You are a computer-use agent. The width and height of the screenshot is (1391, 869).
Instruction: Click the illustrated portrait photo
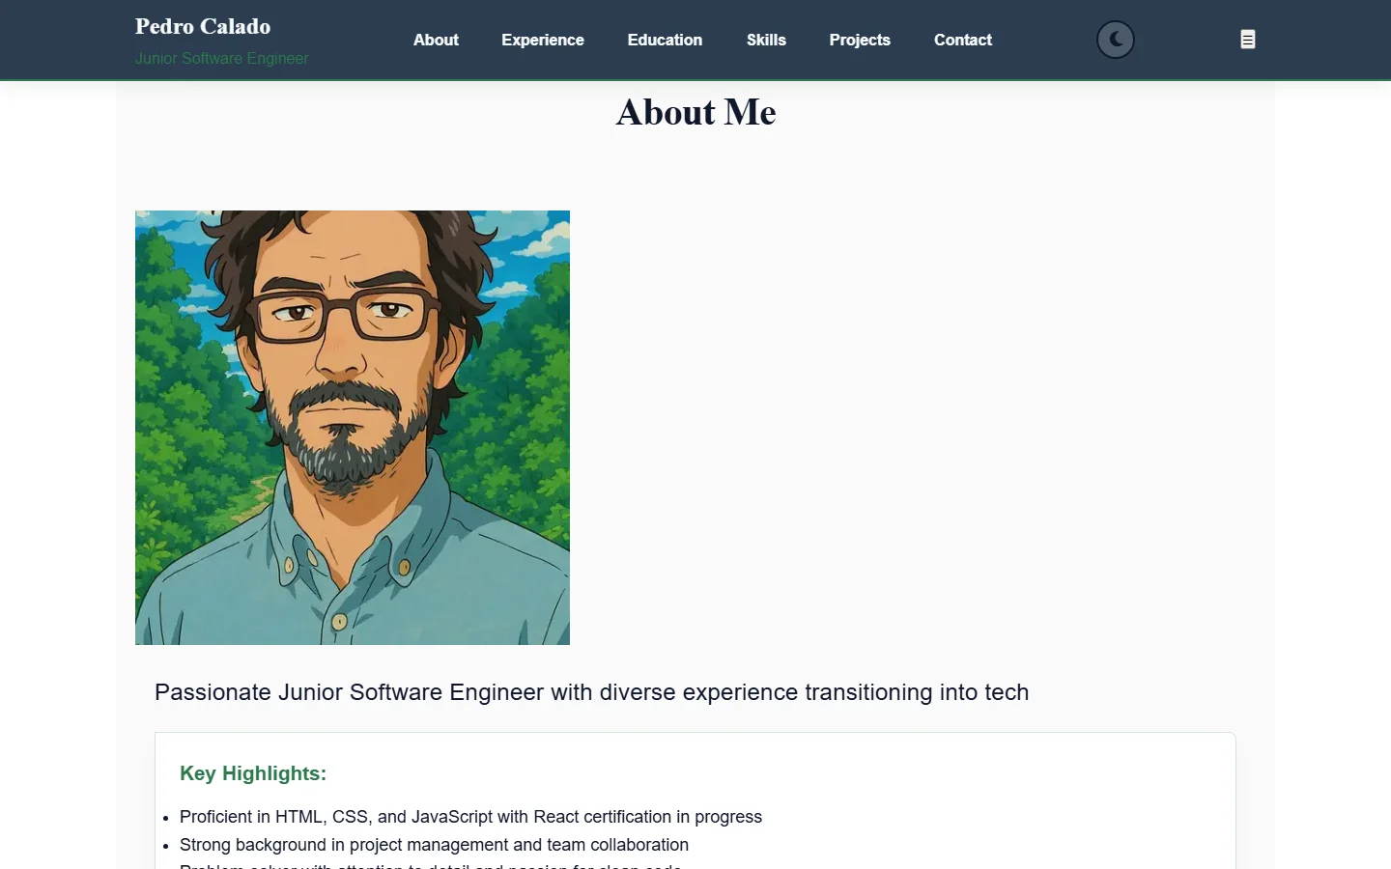(353, 427)
